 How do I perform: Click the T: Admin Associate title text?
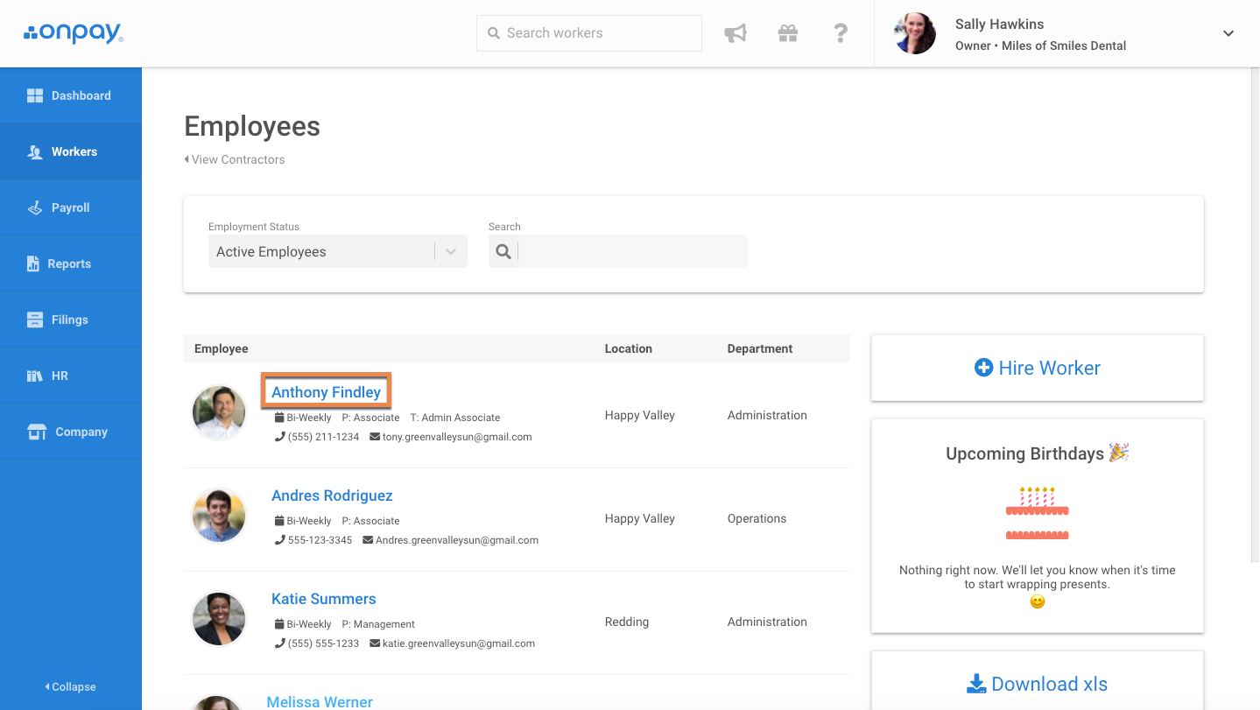coord(455,418)
